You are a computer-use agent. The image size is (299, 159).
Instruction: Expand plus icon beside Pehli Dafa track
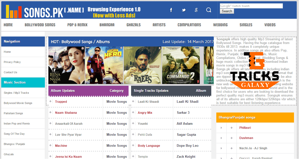133,134
